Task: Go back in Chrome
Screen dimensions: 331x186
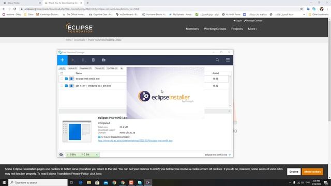Action: [x=4, y=9]
